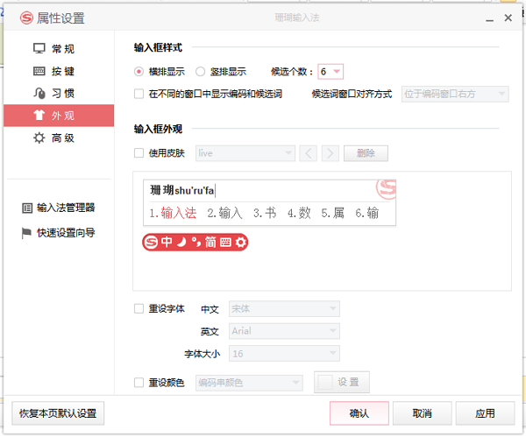The height and width of the screenshot is (437, 526).
Task: Select 横排显示 horizontal layout radio
Action: (x=139, y=72)
